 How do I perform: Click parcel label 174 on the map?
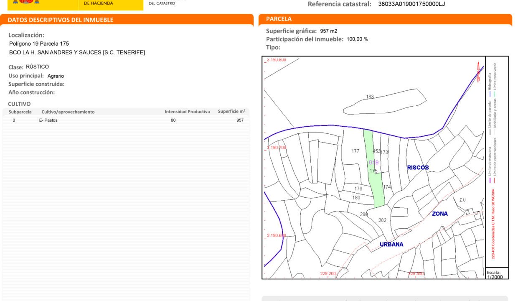point(387,187)
